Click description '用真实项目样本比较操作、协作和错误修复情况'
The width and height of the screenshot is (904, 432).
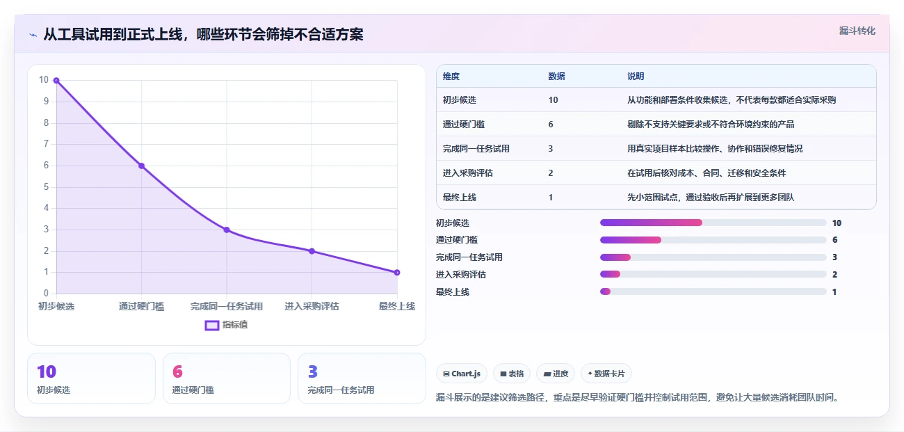[715, 149]
